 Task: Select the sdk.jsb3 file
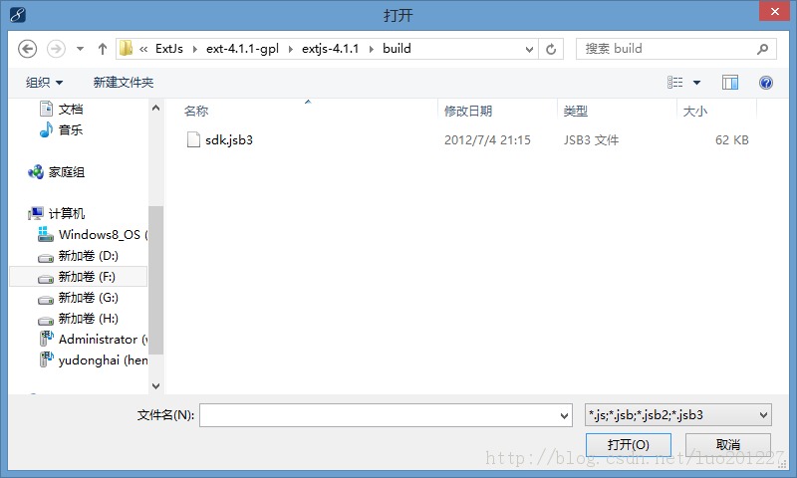[229, 140]
